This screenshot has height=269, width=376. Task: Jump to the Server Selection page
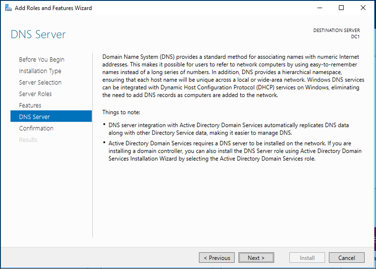pos(40,83)
